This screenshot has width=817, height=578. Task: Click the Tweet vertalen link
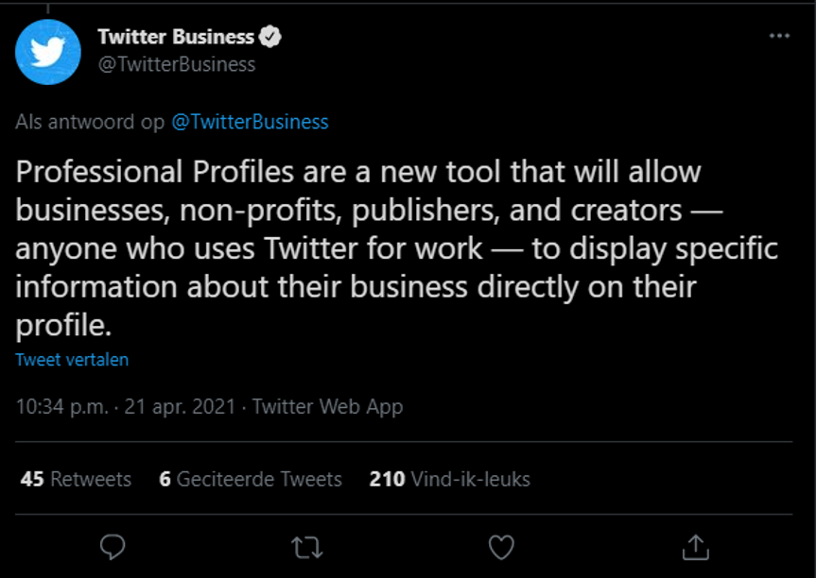click(71, 359)
